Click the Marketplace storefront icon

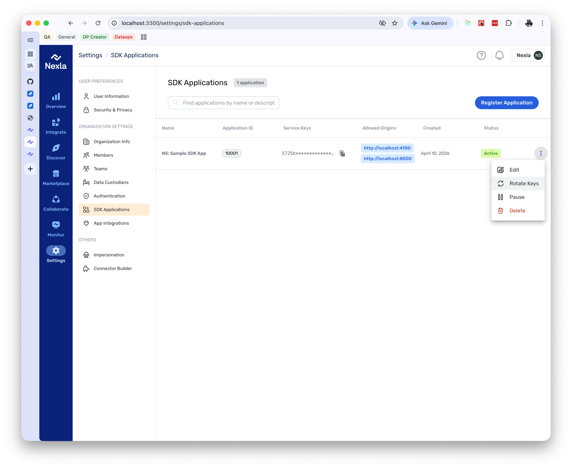tap(55, 175)
